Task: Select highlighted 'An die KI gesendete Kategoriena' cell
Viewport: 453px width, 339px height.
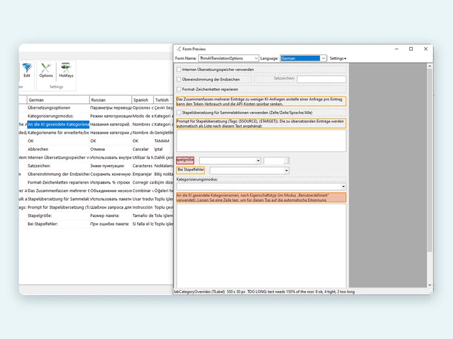Action: 58,124
